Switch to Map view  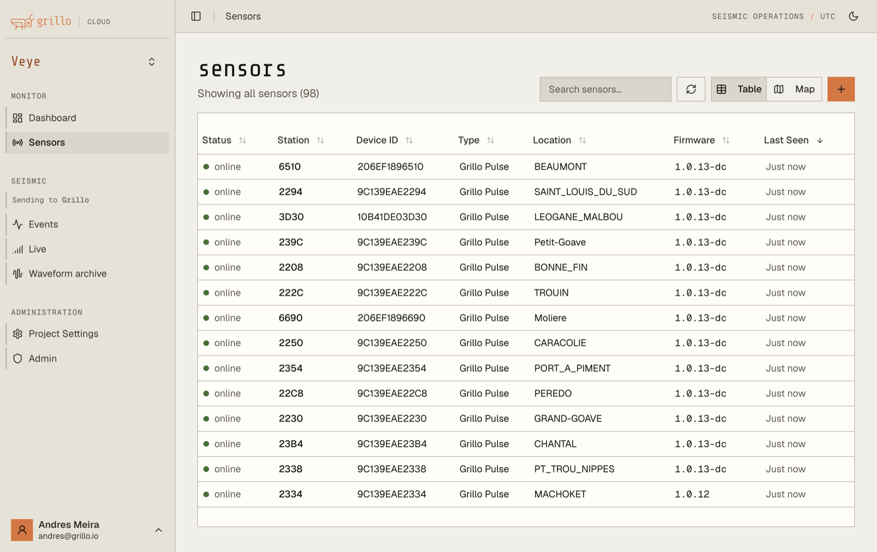[x=794, y=89]
